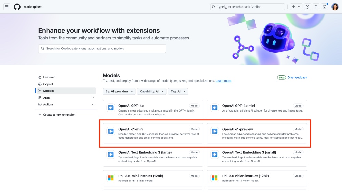Click the search magnifier in hero search box

42,48
